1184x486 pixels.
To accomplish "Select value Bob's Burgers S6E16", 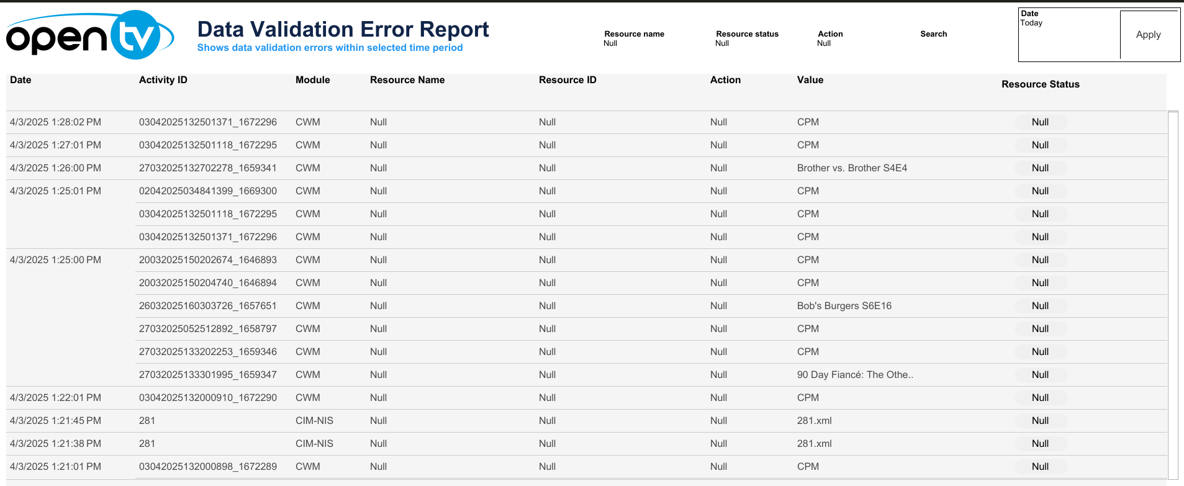I will click(844, 306).
